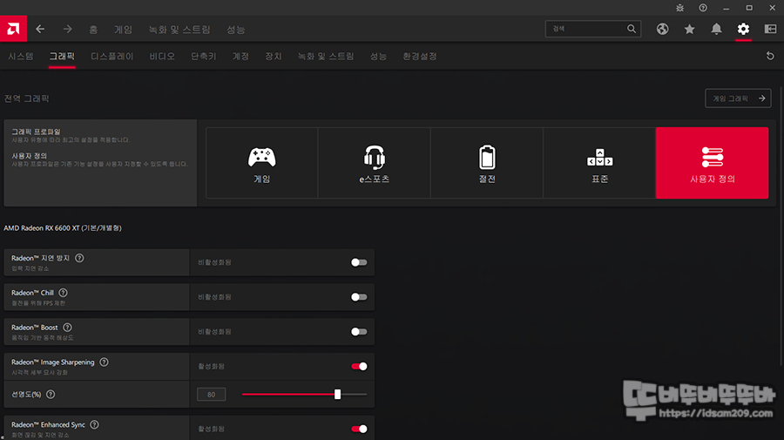Open favorites star icon

pyautogui.click(x=690, y=29)
